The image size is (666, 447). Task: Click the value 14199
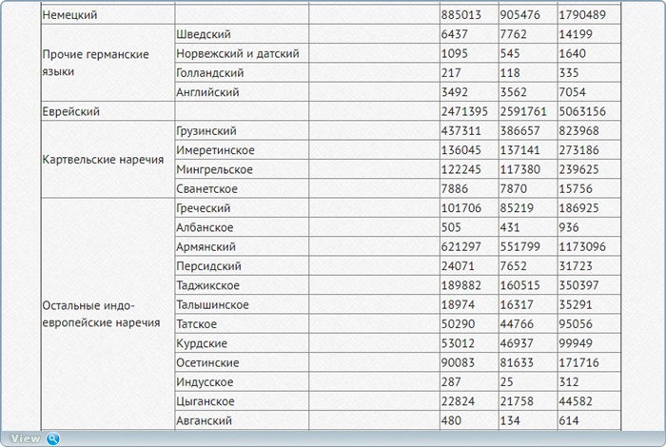[x=576, y=34]
